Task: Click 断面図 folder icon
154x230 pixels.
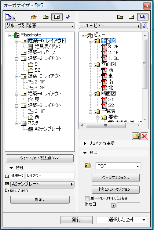Action: tap(97, 94)
